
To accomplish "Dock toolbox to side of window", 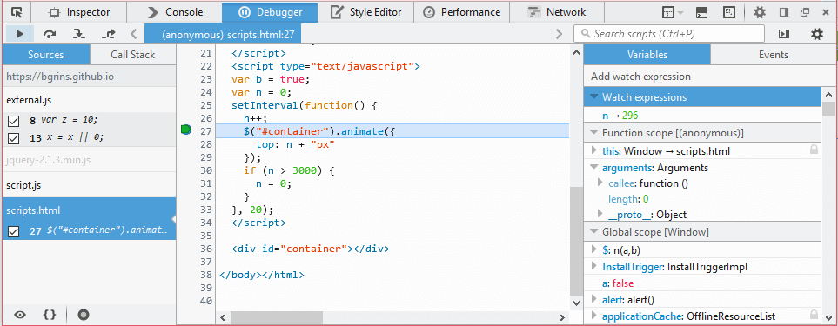I will coord(784,12).
